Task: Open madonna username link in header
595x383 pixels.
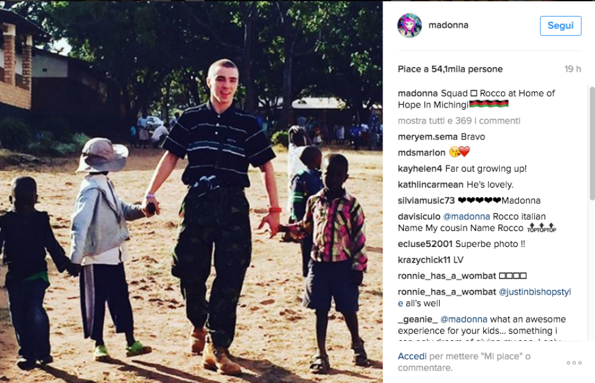Action: [x=448, y=25]
